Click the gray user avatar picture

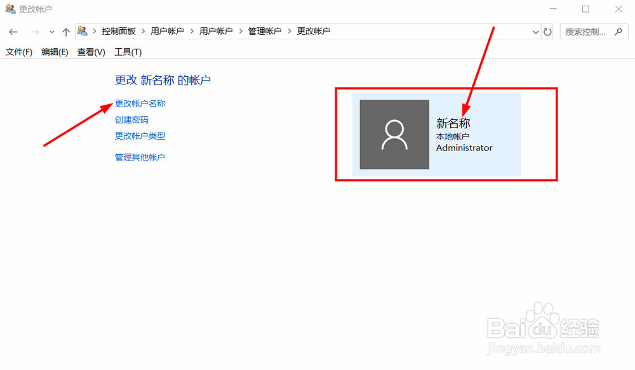394,135
